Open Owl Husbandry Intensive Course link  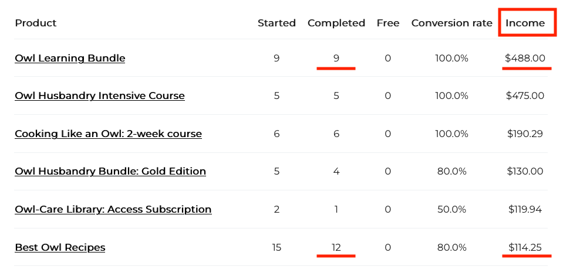(100, 96)
